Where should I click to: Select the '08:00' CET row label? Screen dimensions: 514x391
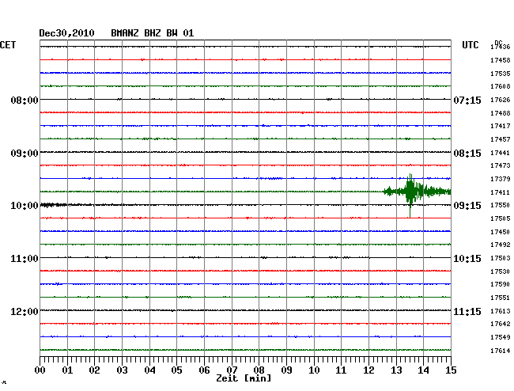pos(25,100)
